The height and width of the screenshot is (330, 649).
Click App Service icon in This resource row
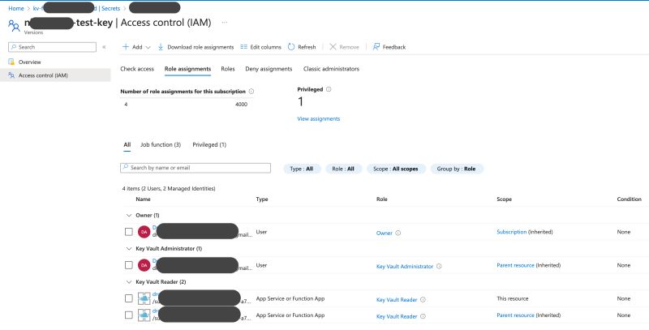coord(144,298)
